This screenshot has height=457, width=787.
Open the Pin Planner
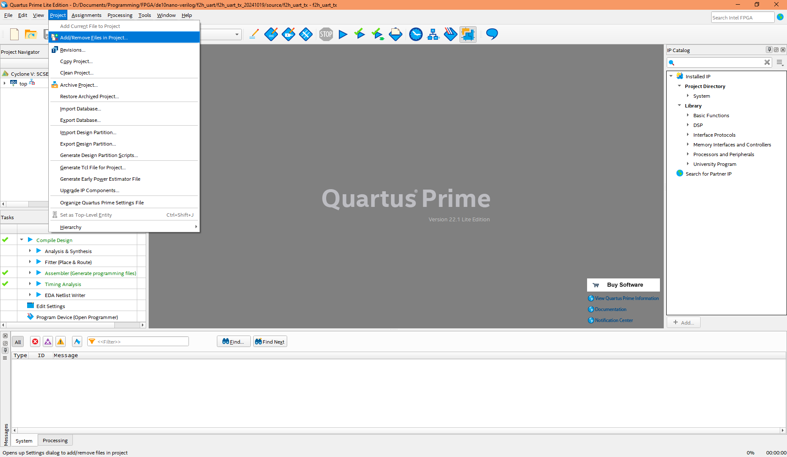click(x=288, y=34)
